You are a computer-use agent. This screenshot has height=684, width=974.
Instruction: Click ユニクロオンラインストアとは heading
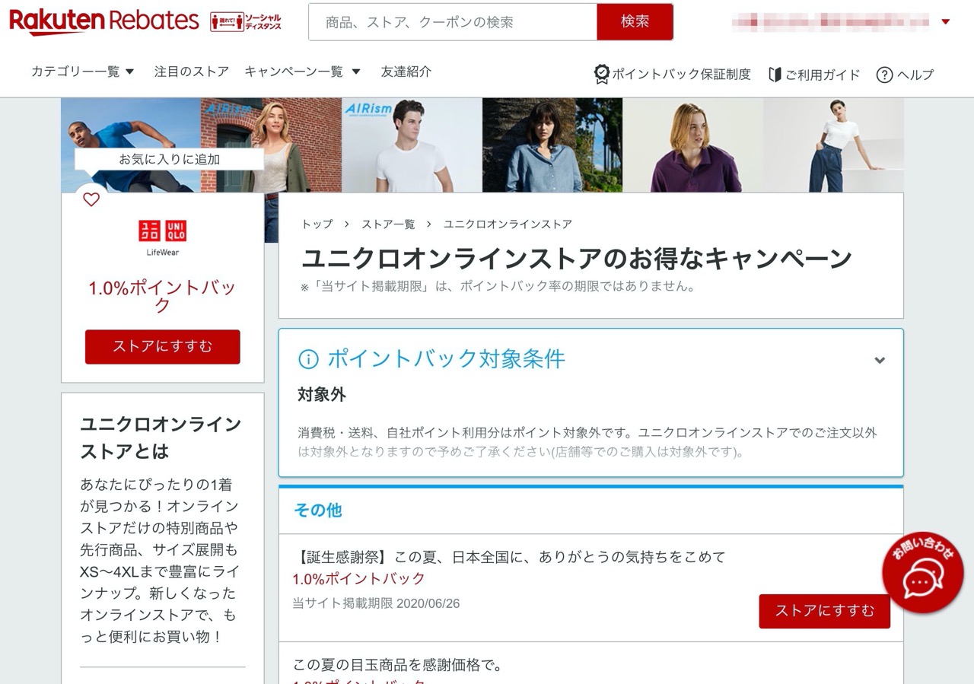(x=161, y=437)
